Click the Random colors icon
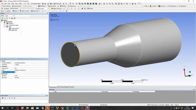 tap(61, 6)
